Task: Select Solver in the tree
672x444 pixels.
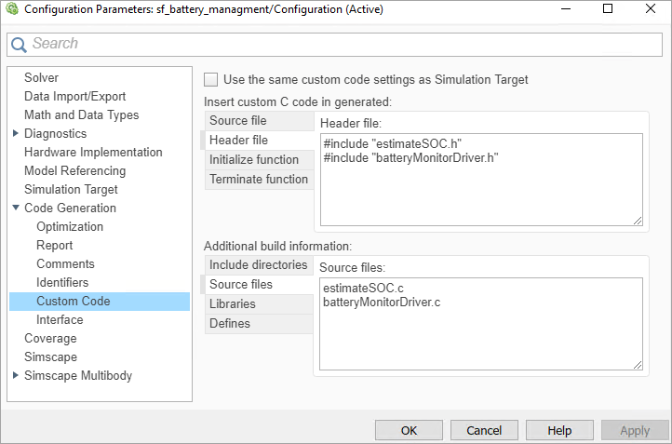Action: click(41, 77)
